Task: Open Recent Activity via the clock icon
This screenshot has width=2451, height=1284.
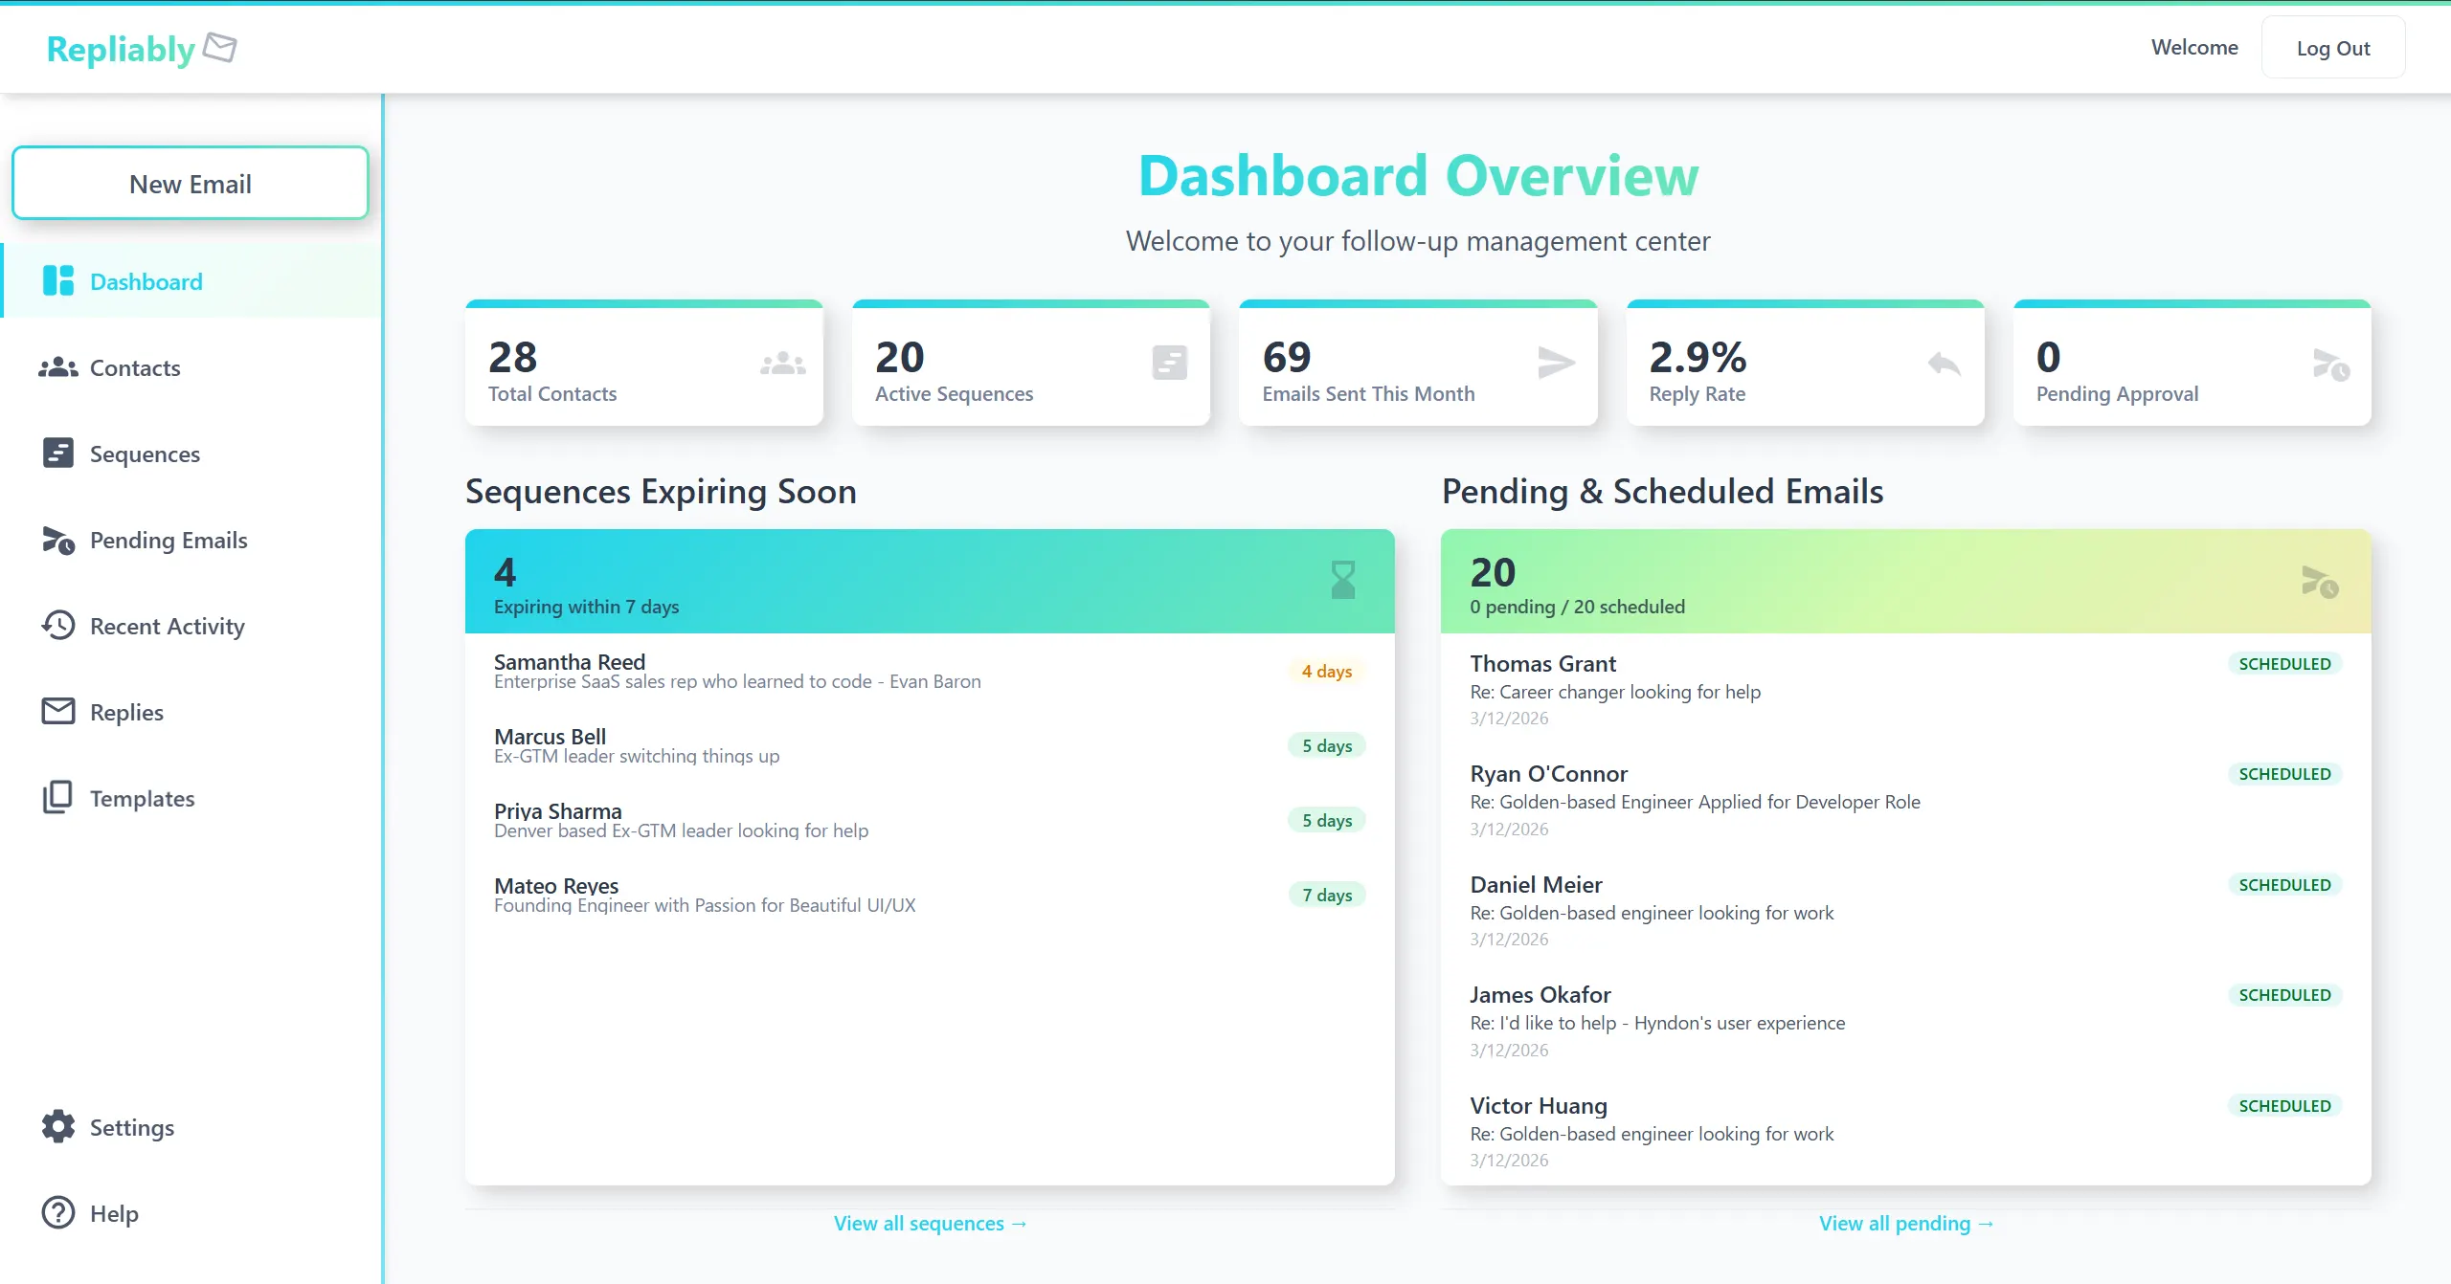Action: click(57, 625)
